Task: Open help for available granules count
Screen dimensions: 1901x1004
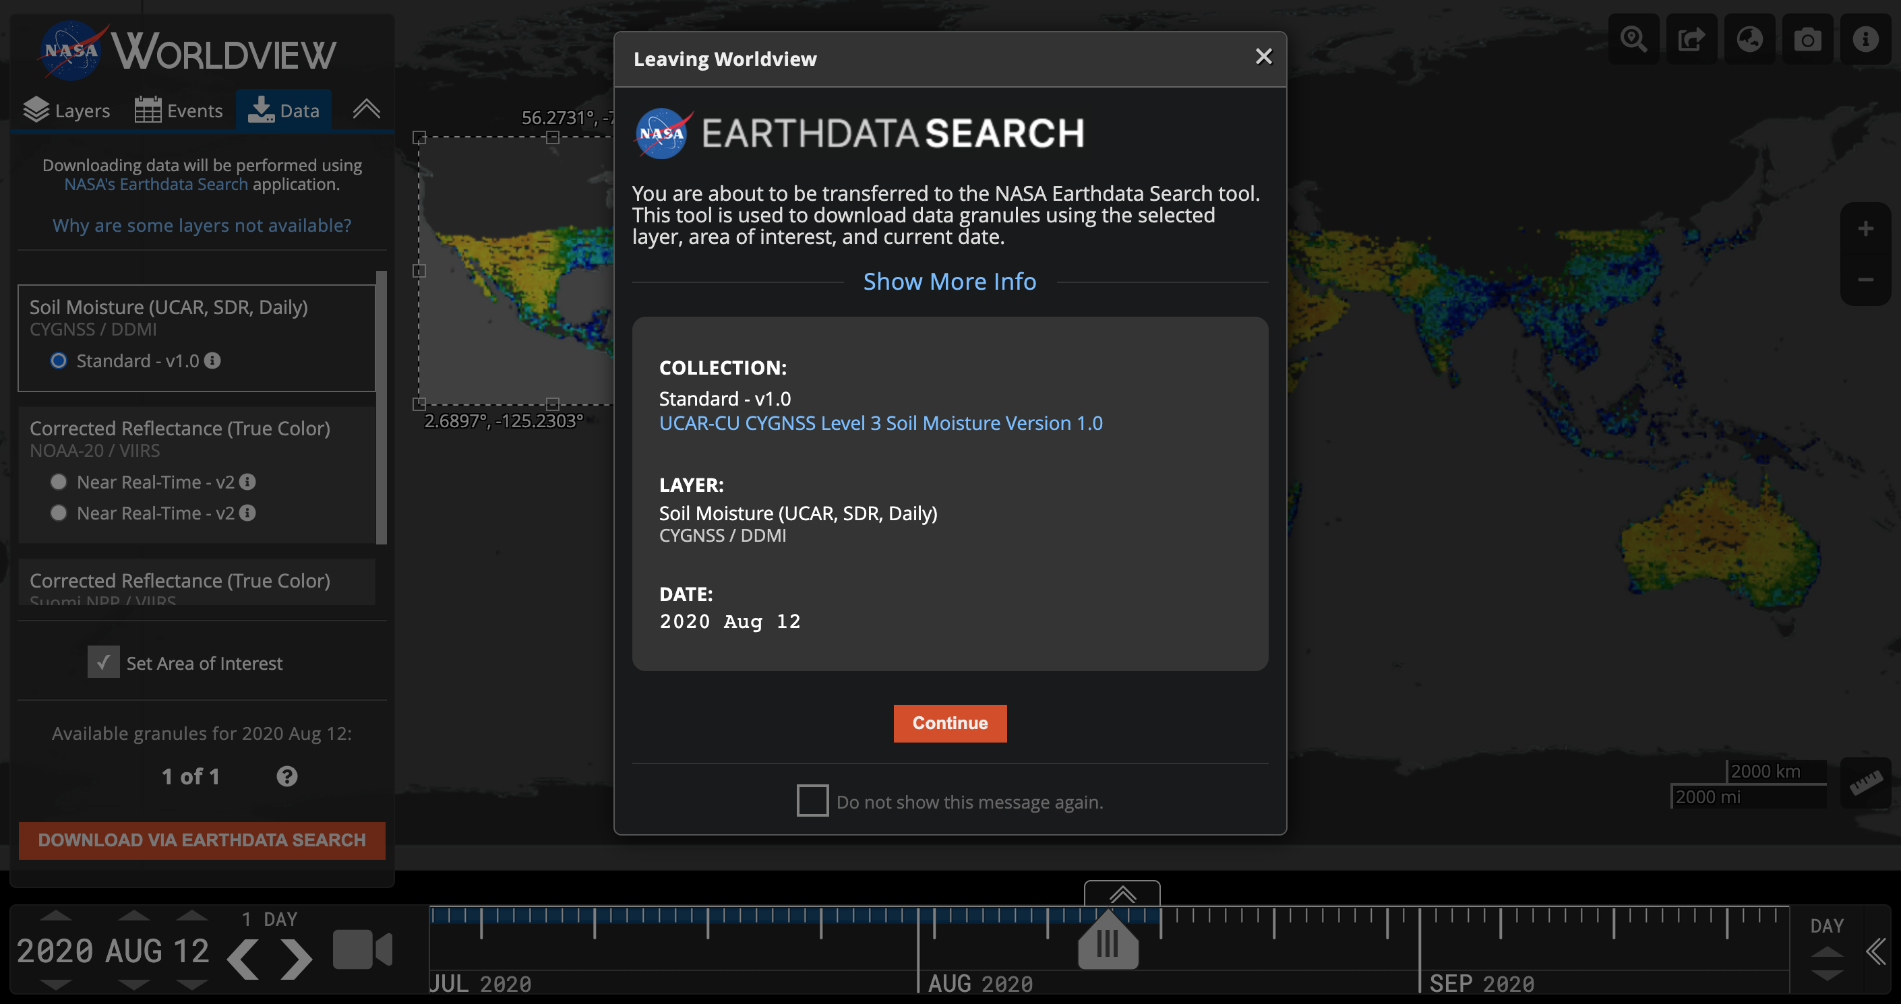Action: [286, 776]
